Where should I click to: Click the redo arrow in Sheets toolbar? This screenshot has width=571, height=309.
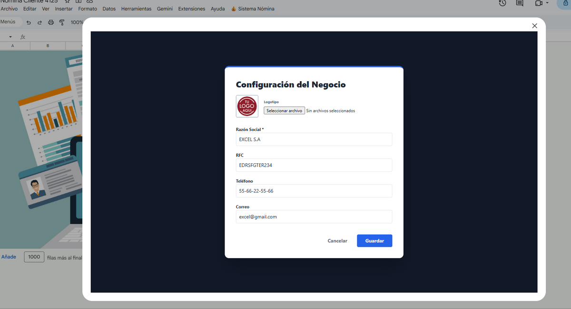click(39, 22)
